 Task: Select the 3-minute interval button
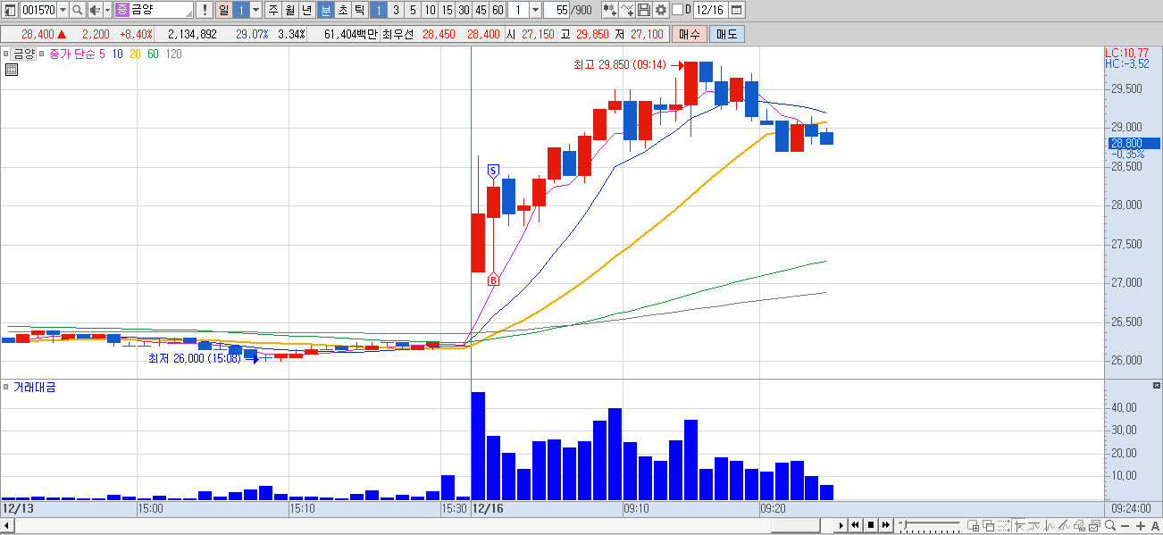tap(396, 11)
